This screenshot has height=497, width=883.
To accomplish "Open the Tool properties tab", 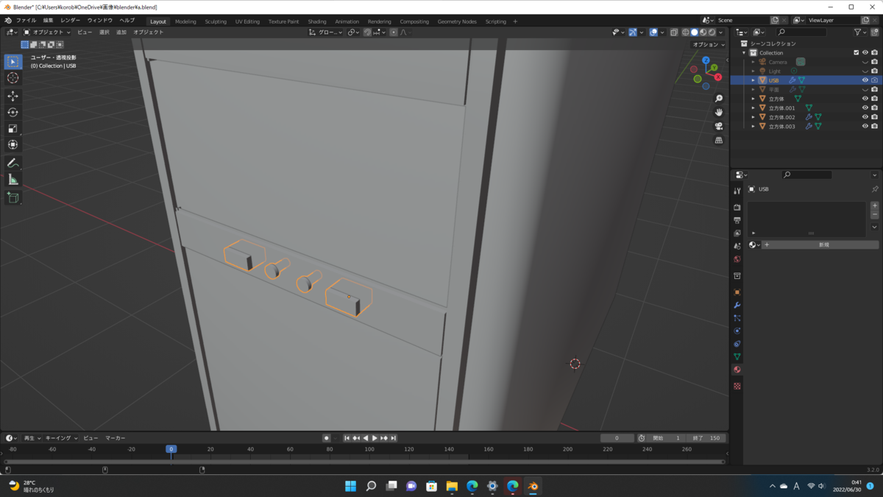I will point(737,191).
